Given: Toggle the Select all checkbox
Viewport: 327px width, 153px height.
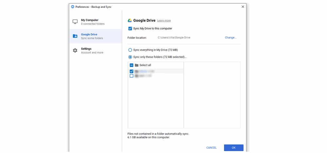Looking at the screenshot, I should [131, 65].
